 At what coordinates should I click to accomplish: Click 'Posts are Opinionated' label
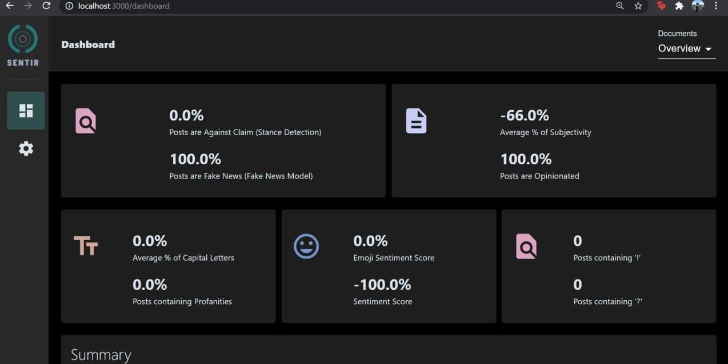point(539,176)
